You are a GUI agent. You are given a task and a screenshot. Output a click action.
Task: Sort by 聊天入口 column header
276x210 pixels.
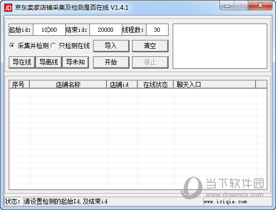pos(214,85)
